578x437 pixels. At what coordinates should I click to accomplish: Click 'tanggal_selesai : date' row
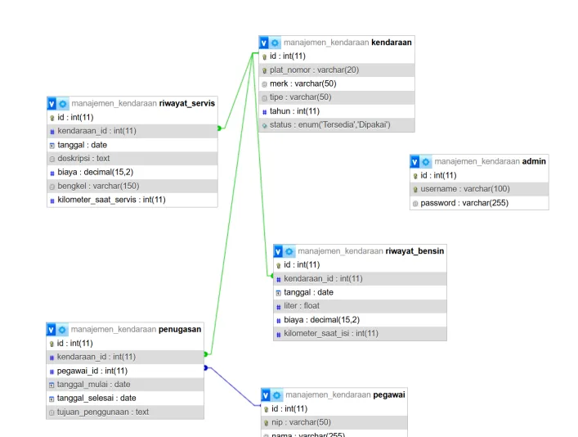click(125, 399)
